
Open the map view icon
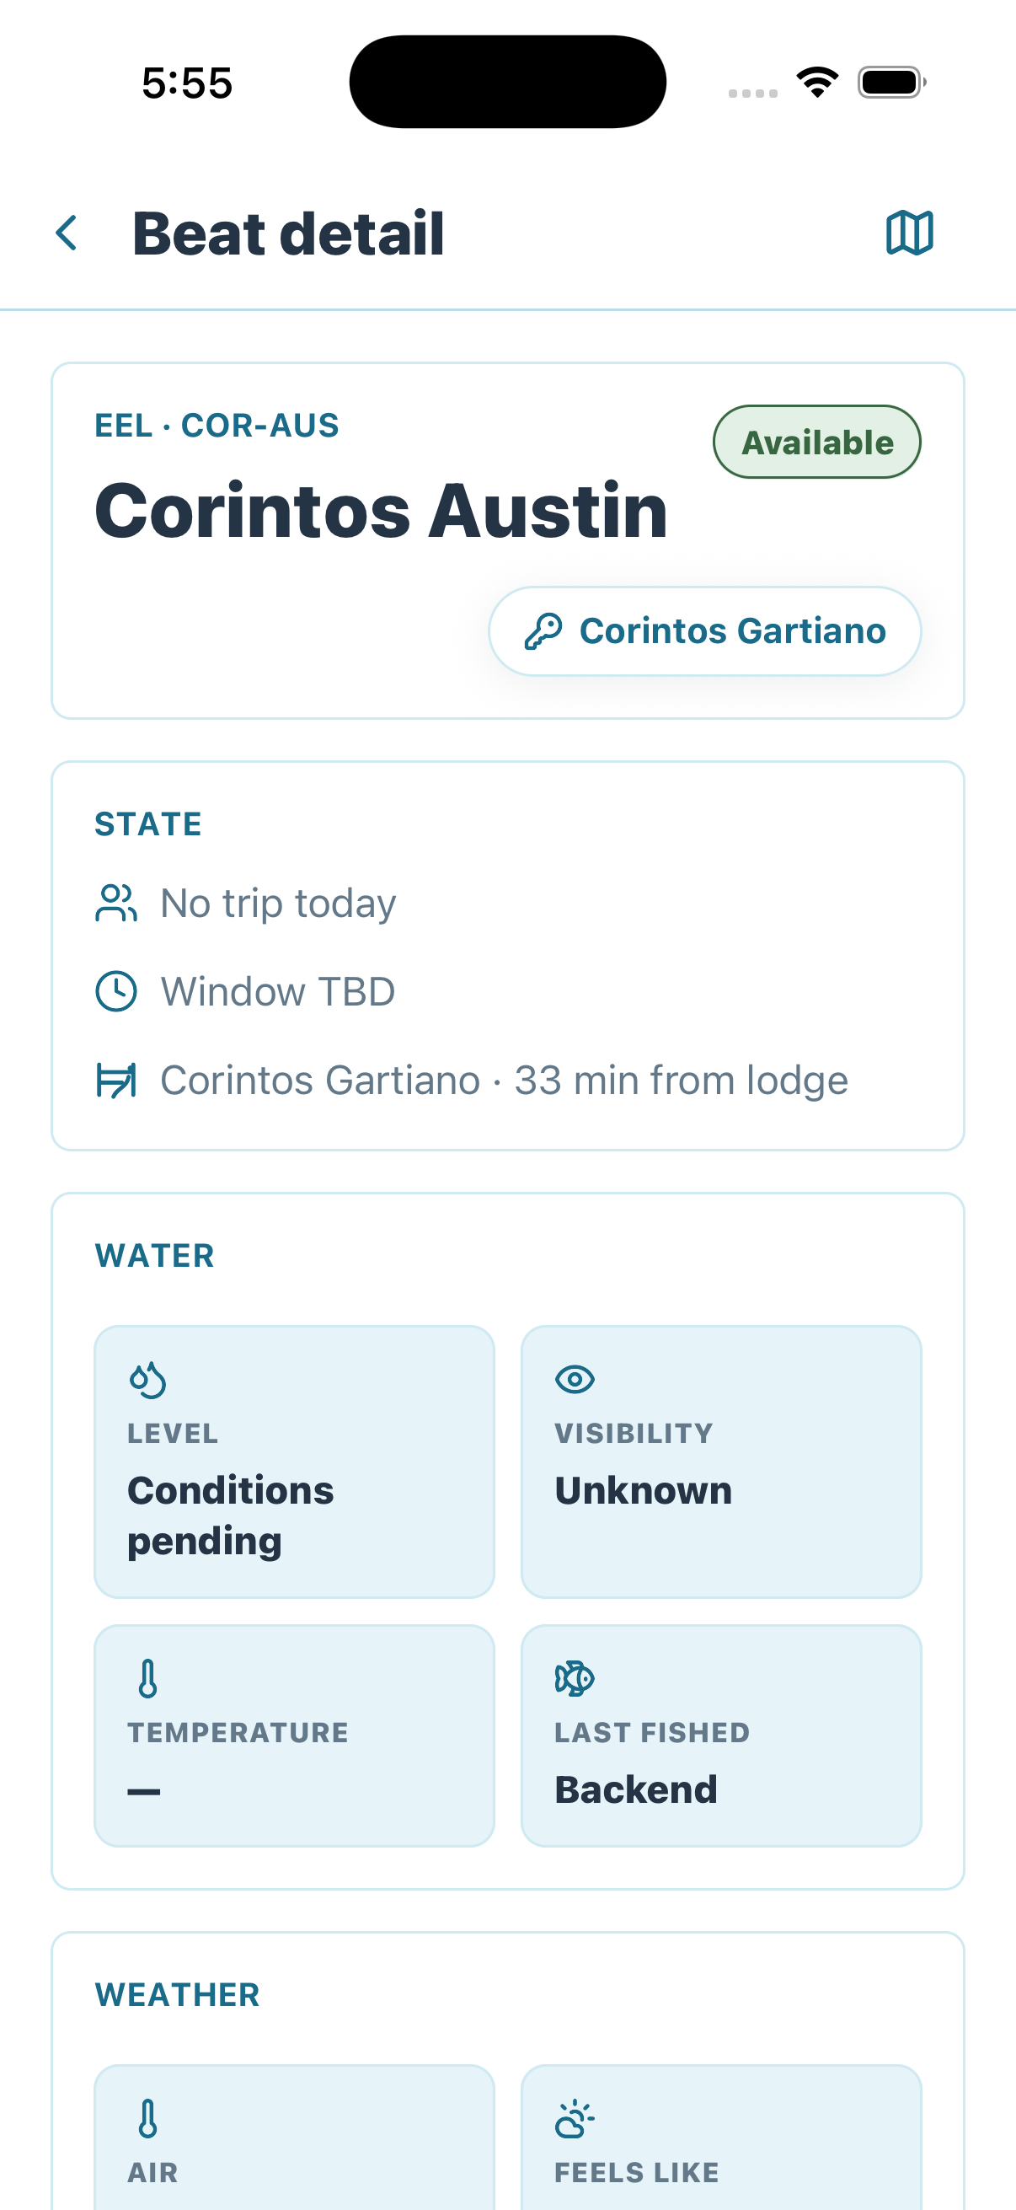pos(909,233)
